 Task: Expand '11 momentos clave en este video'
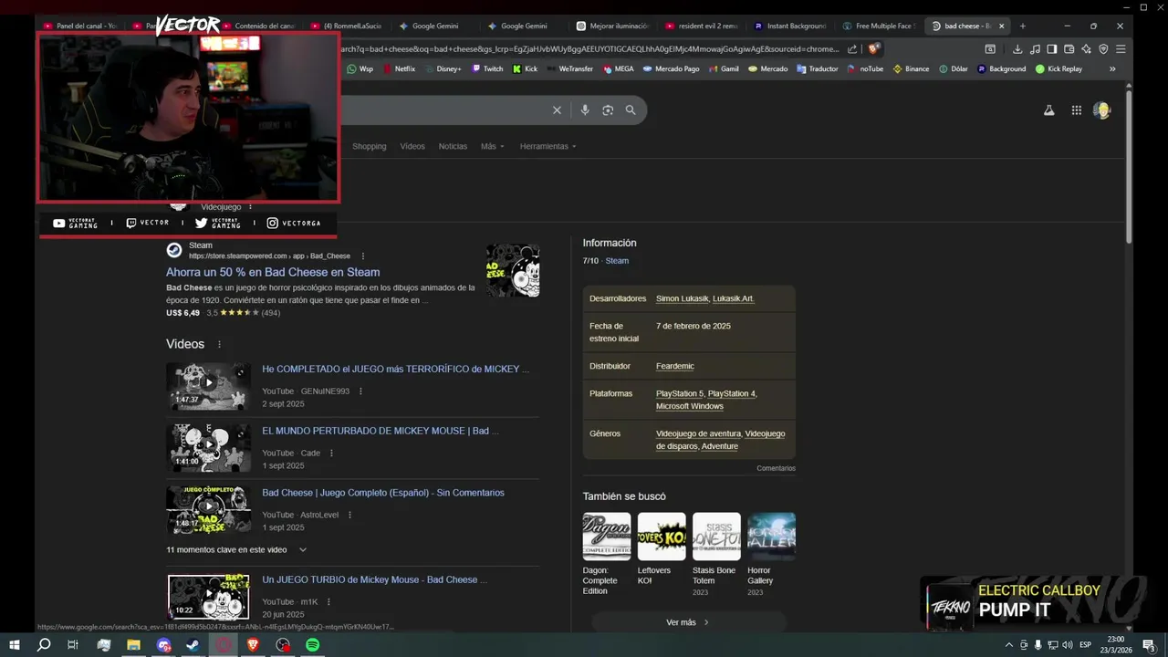pyautogui.click(x=236, y=550)
